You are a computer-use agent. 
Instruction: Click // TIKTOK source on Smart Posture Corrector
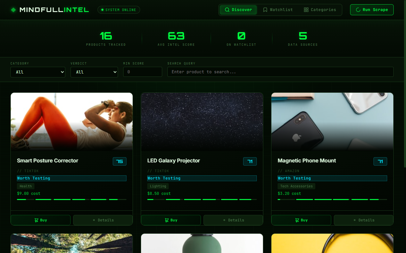[x=28, y=171]
